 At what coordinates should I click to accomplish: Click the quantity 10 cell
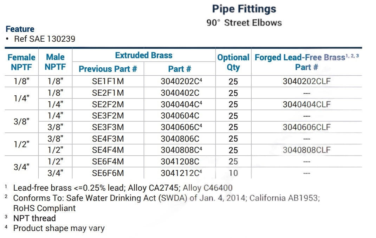coord(233,173)
